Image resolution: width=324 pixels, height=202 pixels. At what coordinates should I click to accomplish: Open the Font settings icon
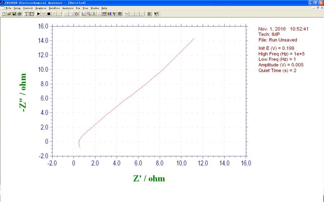114,14
